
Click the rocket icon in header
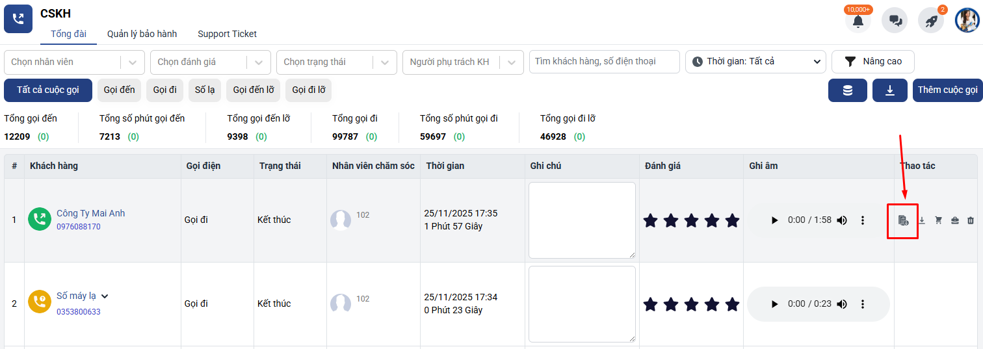931,21
